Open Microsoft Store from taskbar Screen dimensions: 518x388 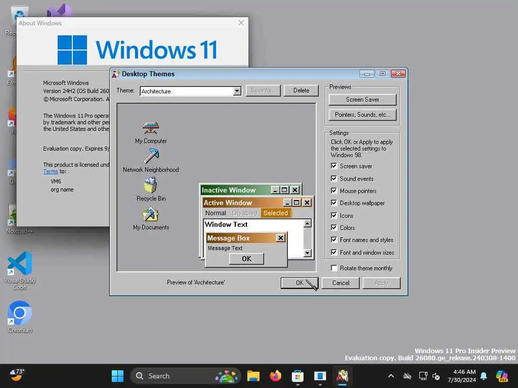(x=297, y=376)
